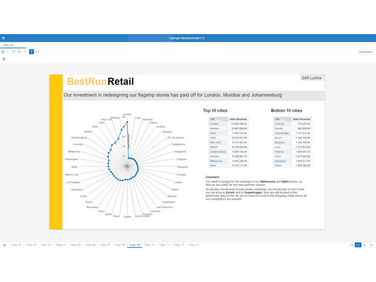Switch to DesignView mode

point(365,52)
